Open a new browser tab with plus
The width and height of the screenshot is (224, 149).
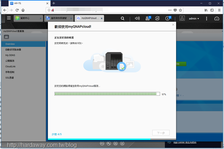point(54,3)
